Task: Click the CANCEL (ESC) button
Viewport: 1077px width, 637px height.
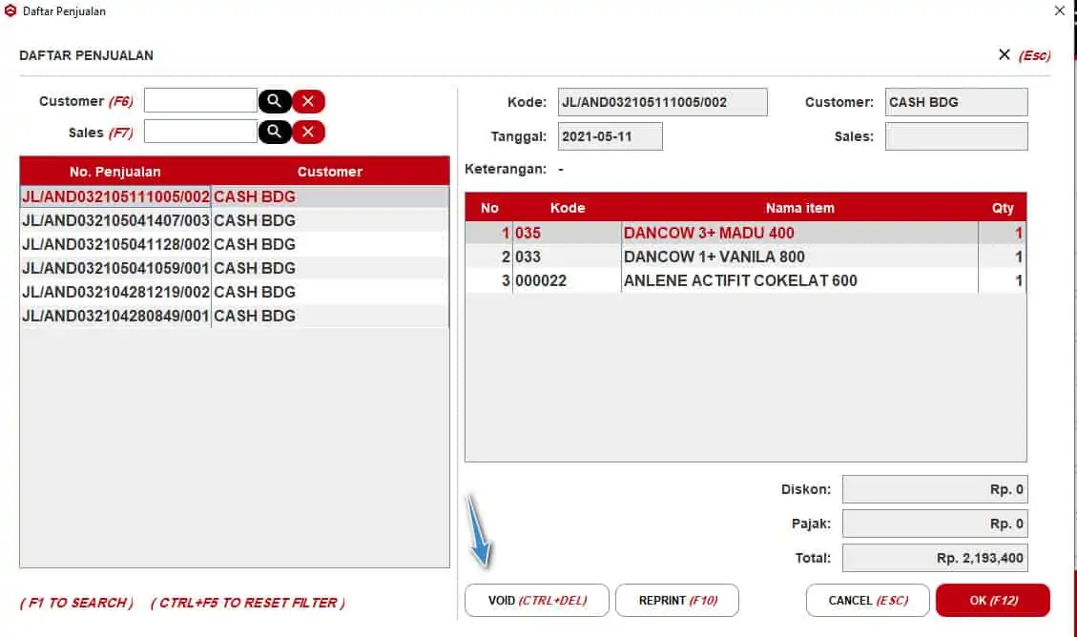Action: click(x=867, y=601)
